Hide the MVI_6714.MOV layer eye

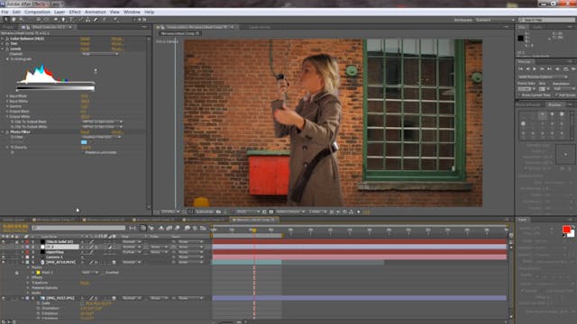4,262
